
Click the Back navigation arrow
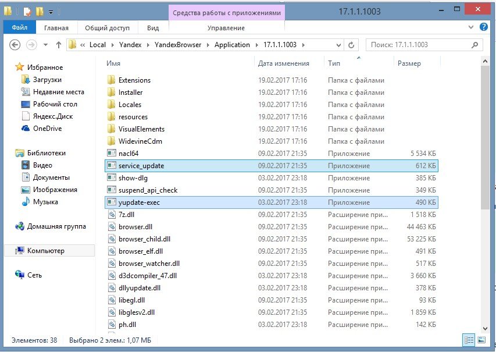[x=15, y=45]
